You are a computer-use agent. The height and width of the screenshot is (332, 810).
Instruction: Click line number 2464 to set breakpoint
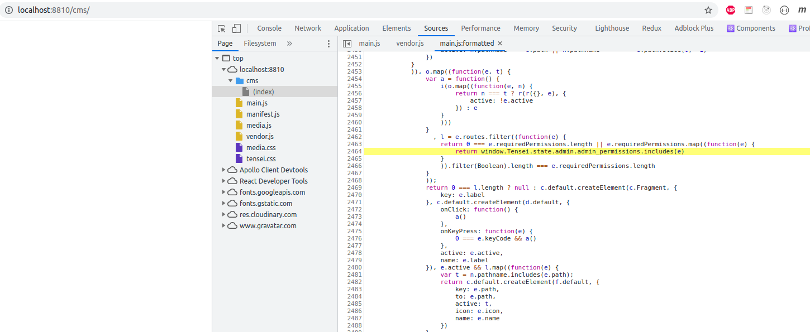(x=354, y=151)
